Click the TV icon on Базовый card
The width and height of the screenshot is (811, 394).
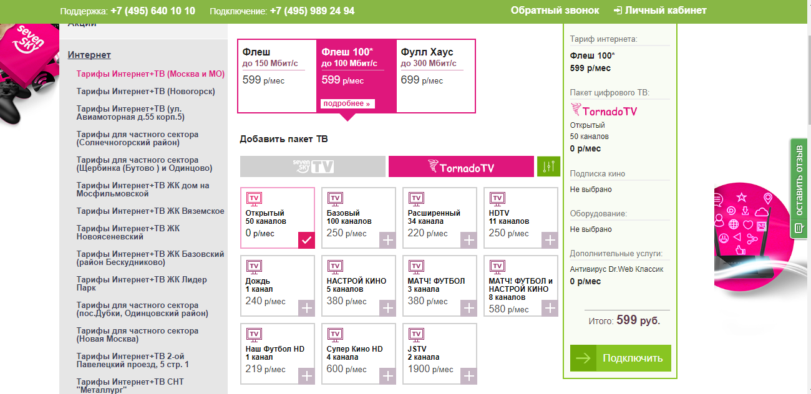pos(335,199)
